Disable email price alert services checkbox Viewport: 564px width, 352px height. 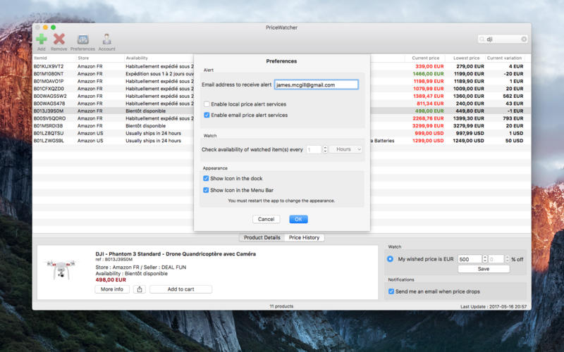207,115
